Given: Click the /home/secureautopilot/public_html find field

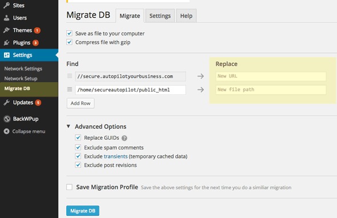Looking at the screenshot, I should pos(130,90).
